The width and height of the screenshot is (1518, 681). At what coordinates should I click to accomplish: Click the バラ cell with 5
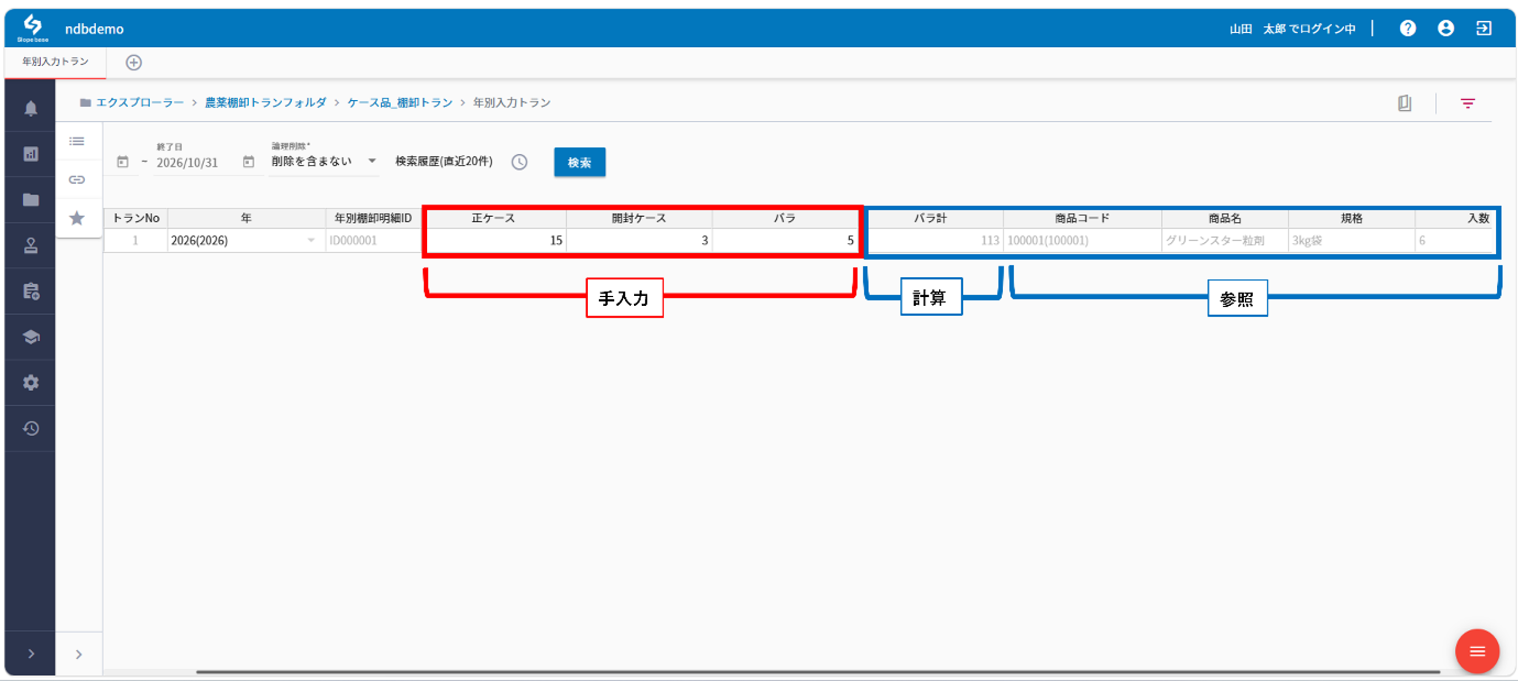pos(785,240)
